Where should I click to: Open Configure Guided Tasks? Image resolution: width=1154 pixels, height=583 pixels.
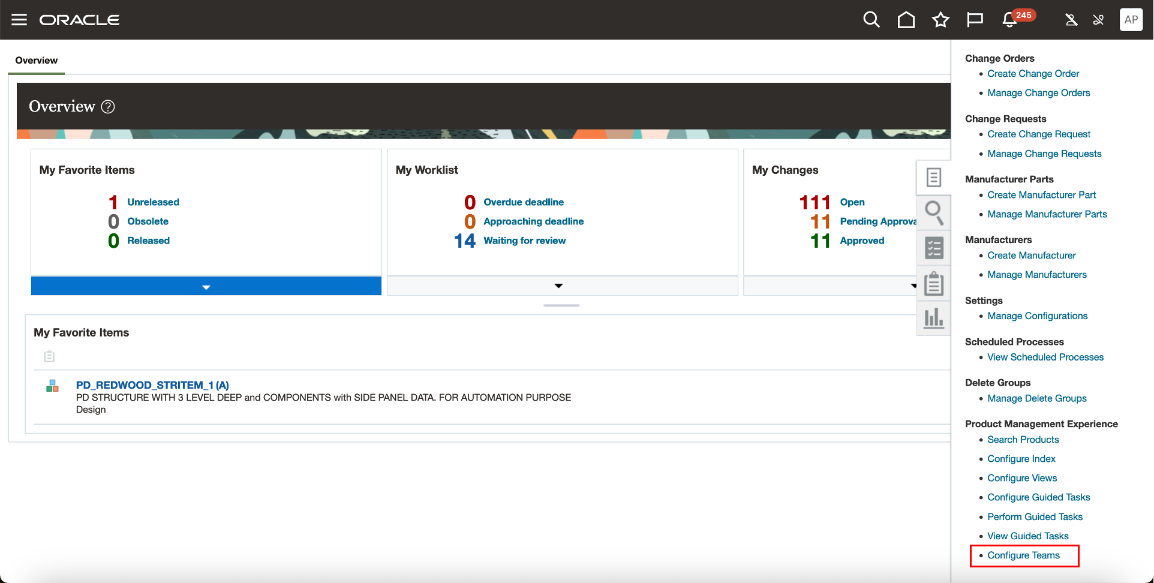(x=1039, y=497)
